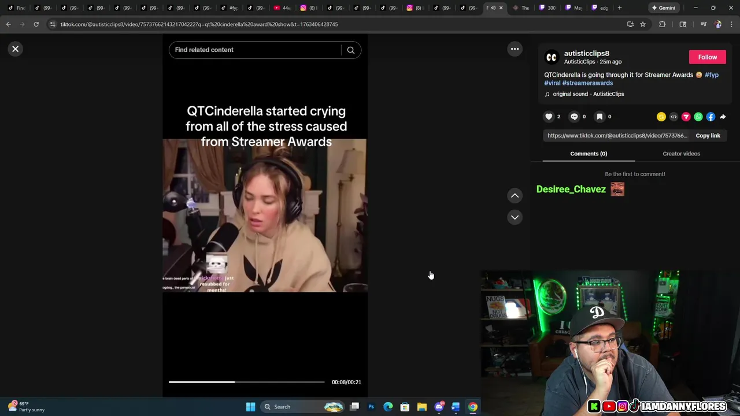
Task: Open the #fyp hashtag
Action: click(712, 75)
